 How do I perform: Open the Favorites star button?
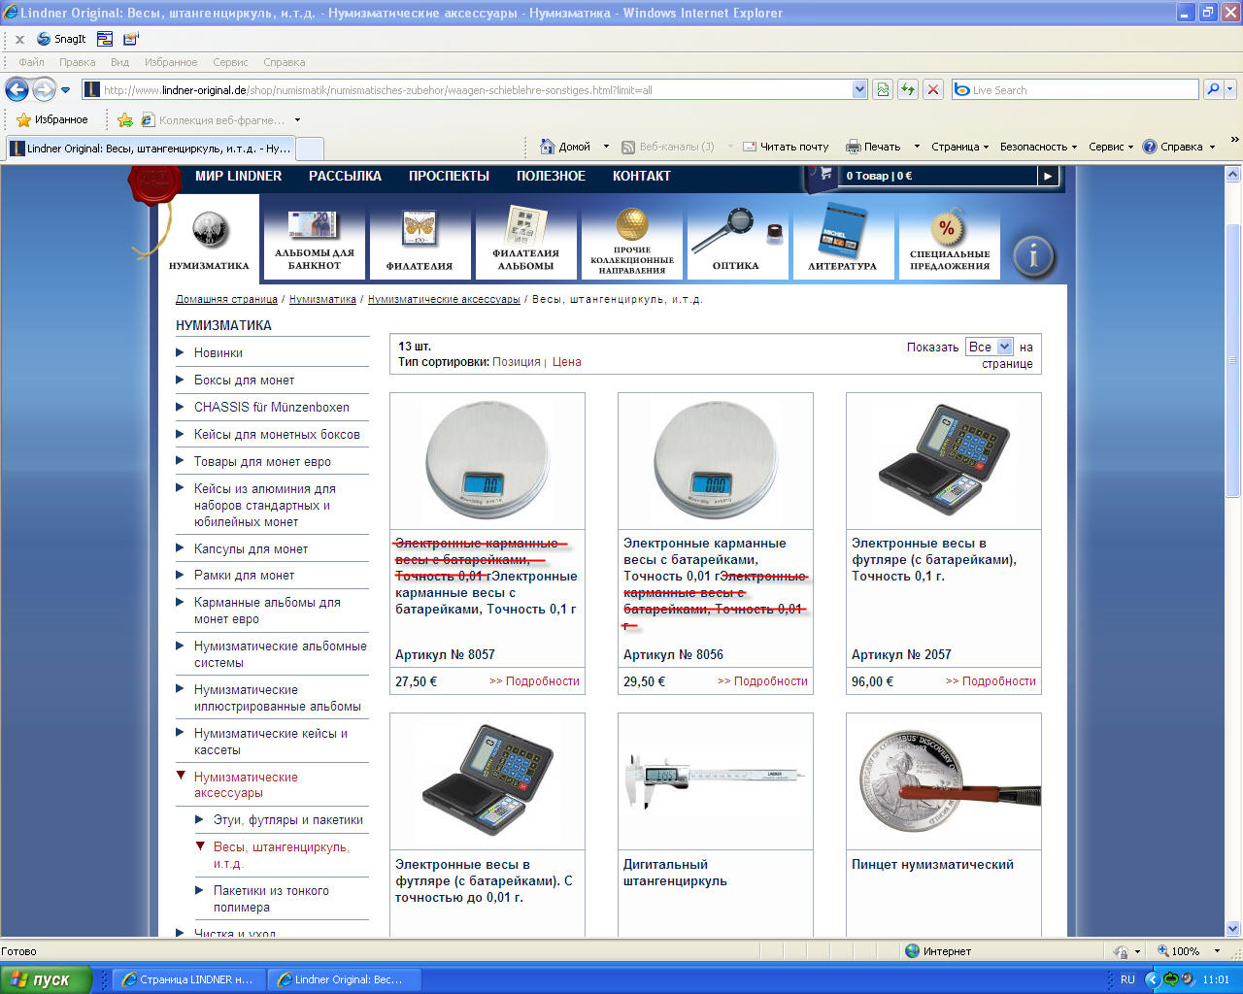click(x=52, y=119)
